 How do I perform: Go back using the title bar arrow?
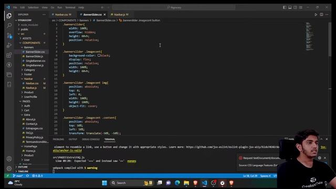(x=102, y=7)
